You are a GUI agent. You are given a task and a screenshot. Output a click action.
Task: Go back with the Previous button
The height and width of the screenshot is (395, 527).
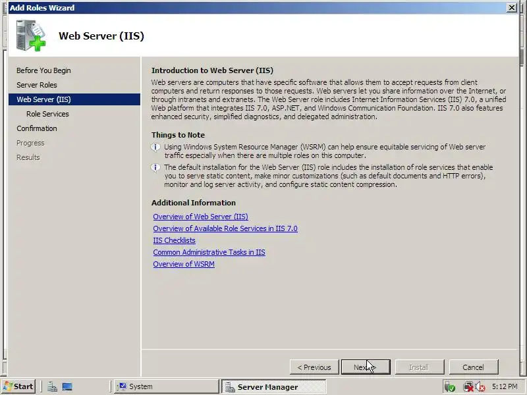[314, 367]
